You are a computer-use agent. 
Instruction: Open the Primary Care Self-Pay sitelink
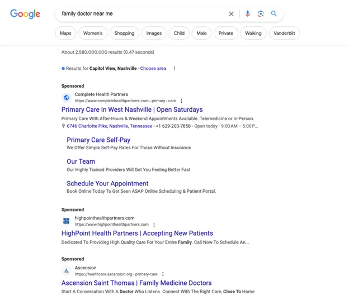pos(98,140)
